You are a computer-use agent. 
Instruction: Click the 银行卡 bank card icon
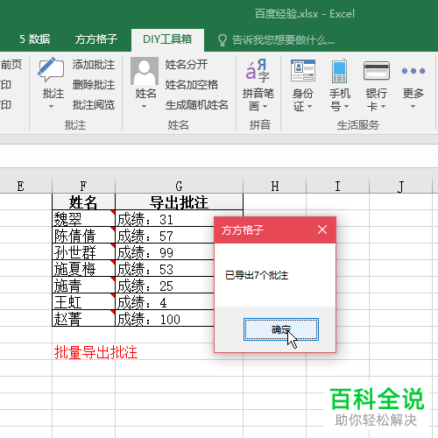click(x=377, y=70)
